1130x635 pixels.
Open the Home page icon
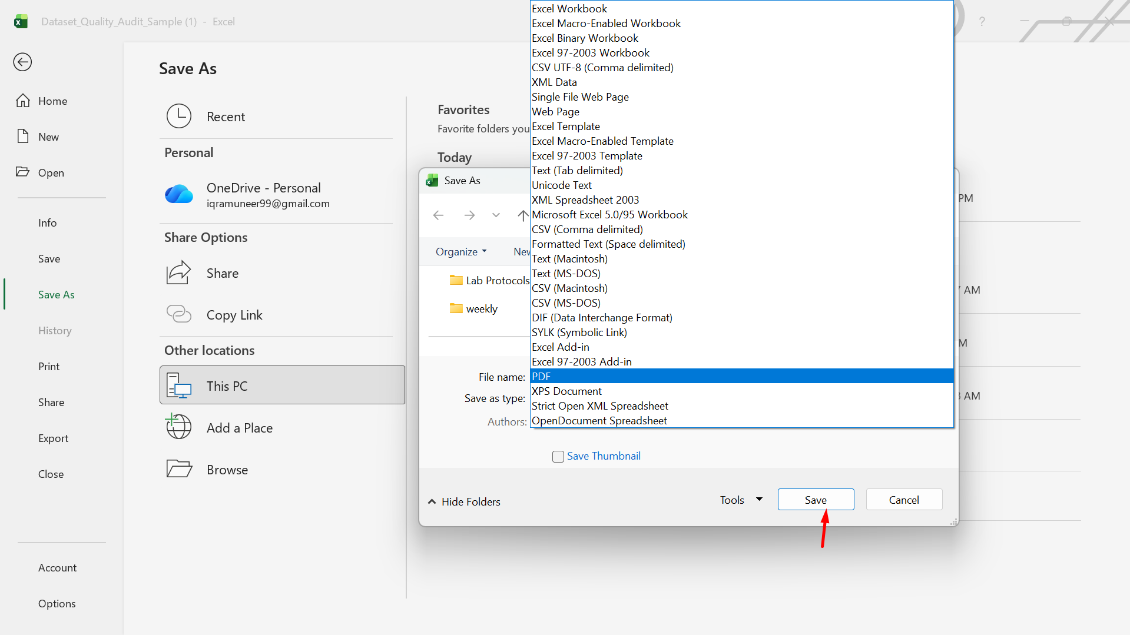pos(23,101)
